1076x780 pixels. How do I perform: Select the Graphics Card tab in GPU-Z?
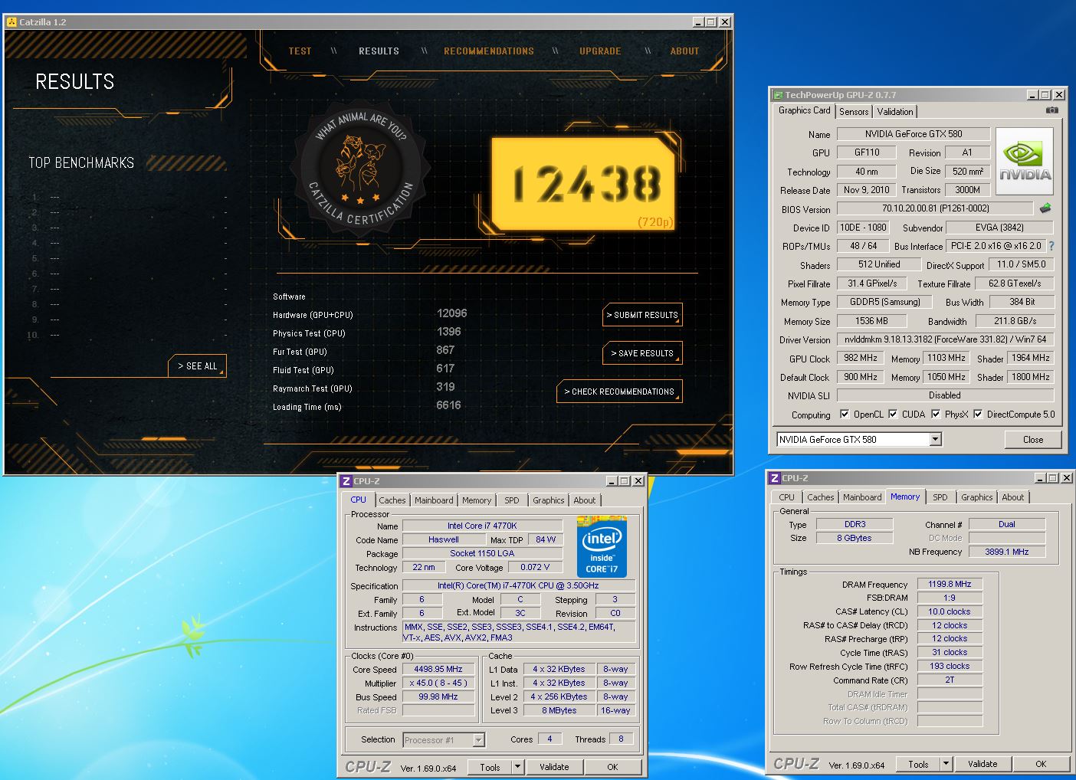[x=804, y=110]
